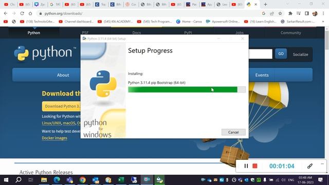Screen dimensions: 329x185
Task: Show more bookmarks with the overflow chevron
Action: pyautogui.click(x=323, y=22)
